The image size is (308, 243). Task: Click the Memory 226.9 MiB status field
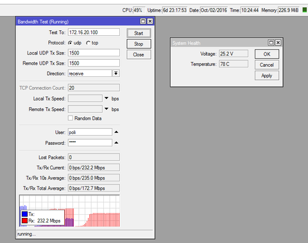pos(288,10)
